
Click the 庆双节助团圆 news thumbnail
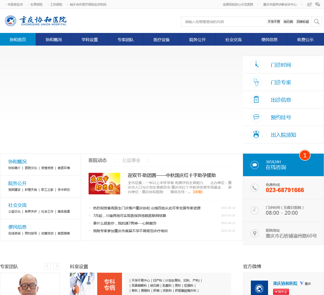coord(104,183)
